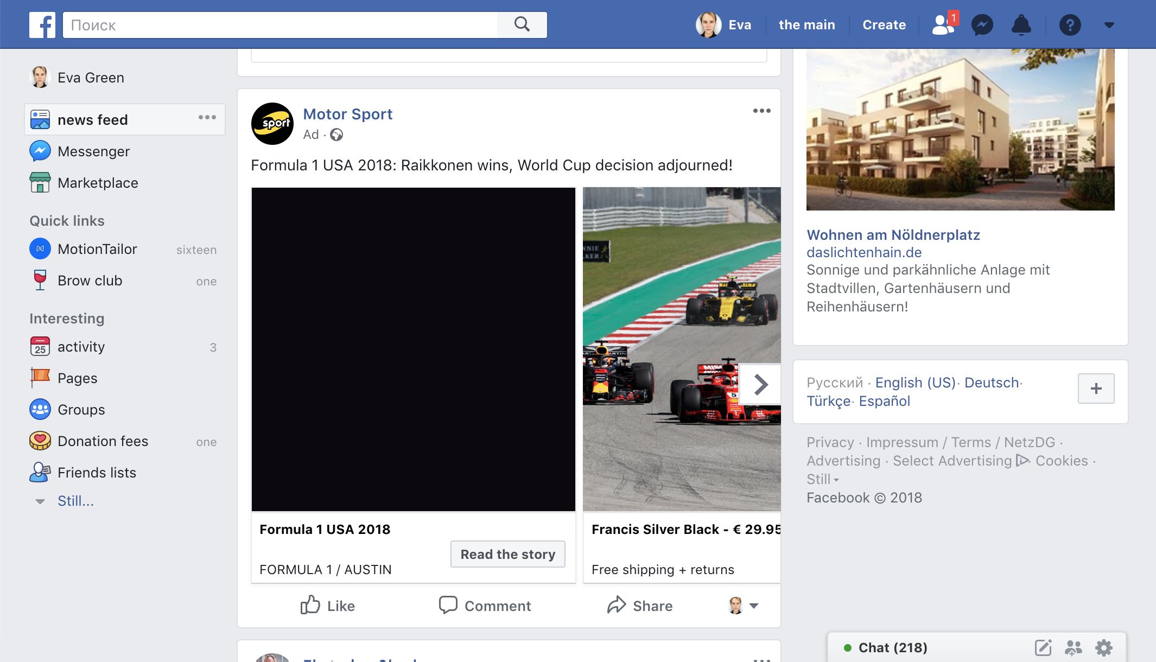Open Create in header
This screenshot has width=1156, height=662.
click(884, 24)
